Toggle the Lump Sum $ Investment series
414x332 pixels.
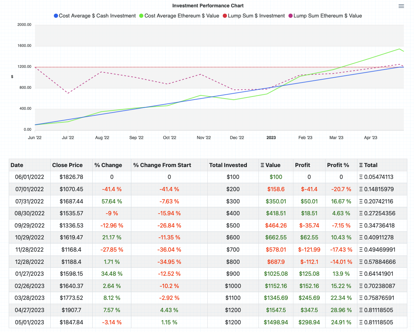257,16
